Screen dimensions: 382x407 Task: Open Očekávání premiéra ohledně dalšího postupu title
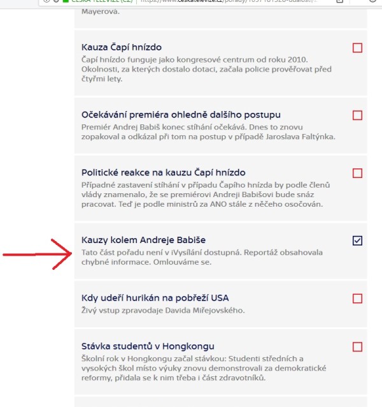click(x=181, y=115)
